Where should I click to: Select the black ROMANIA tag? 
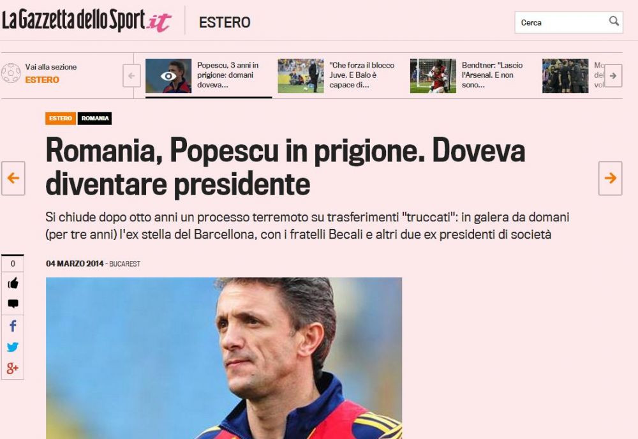pos(95,119)
